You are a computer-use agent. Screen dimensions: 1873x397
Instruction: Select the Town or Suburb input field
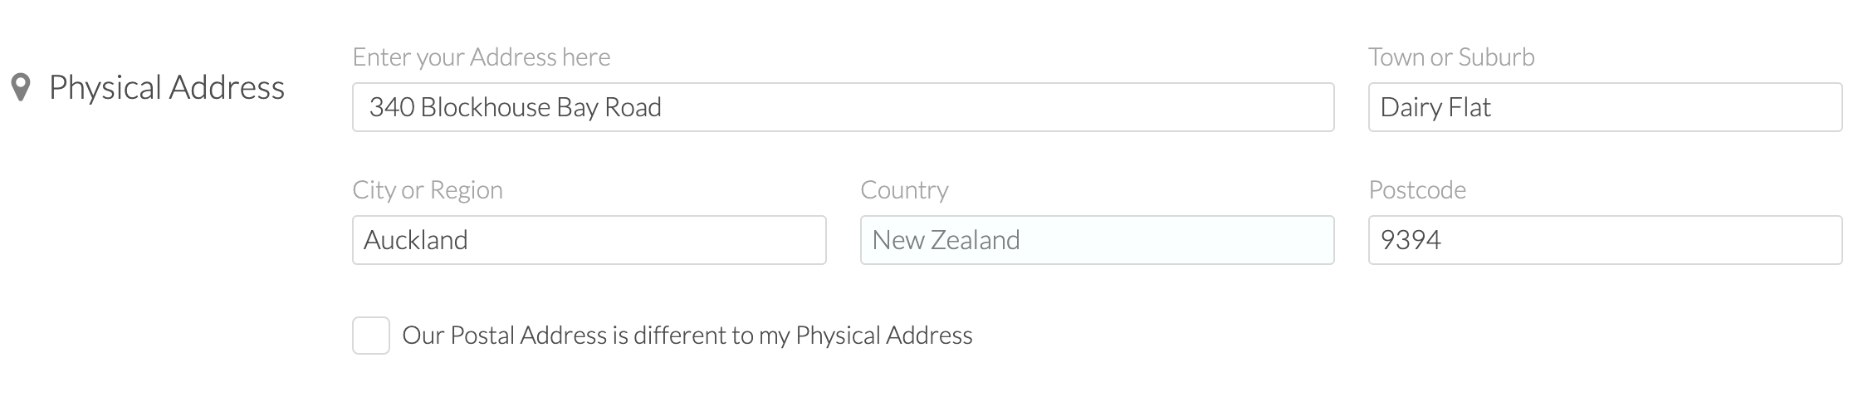click(1605, 107)
